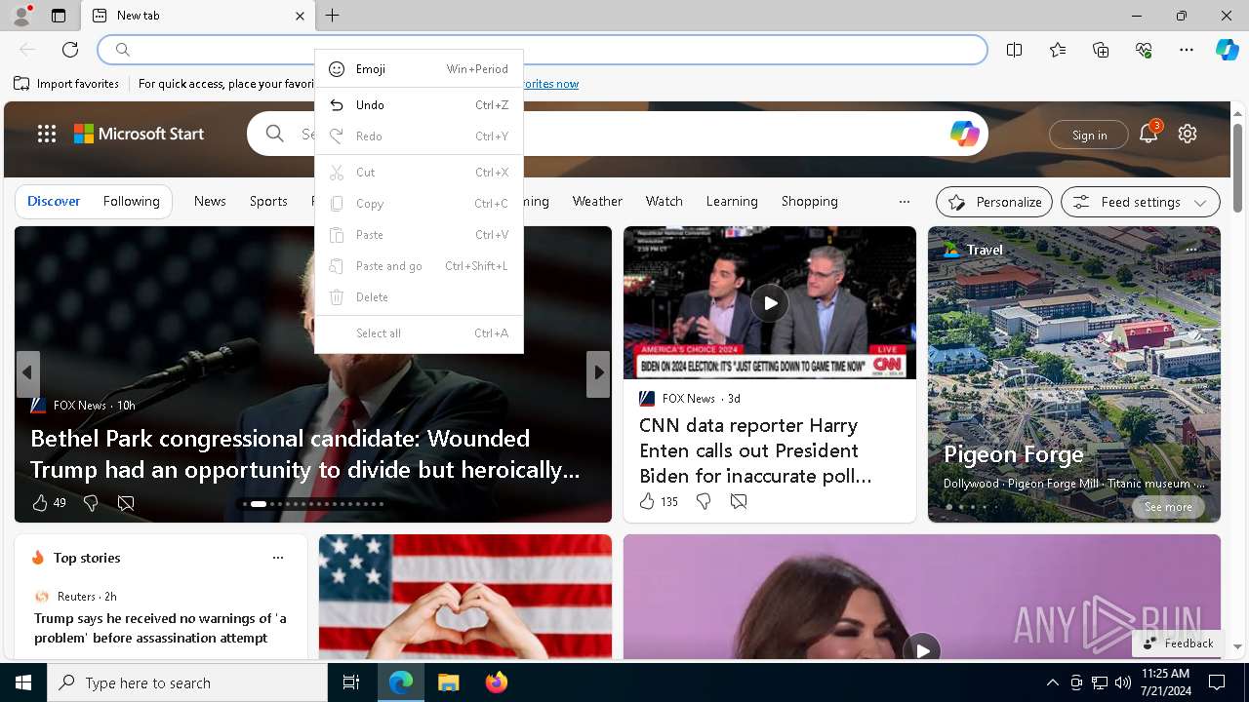
Task: Show hidden system tray icons
Action: (x=1052, y=682)
